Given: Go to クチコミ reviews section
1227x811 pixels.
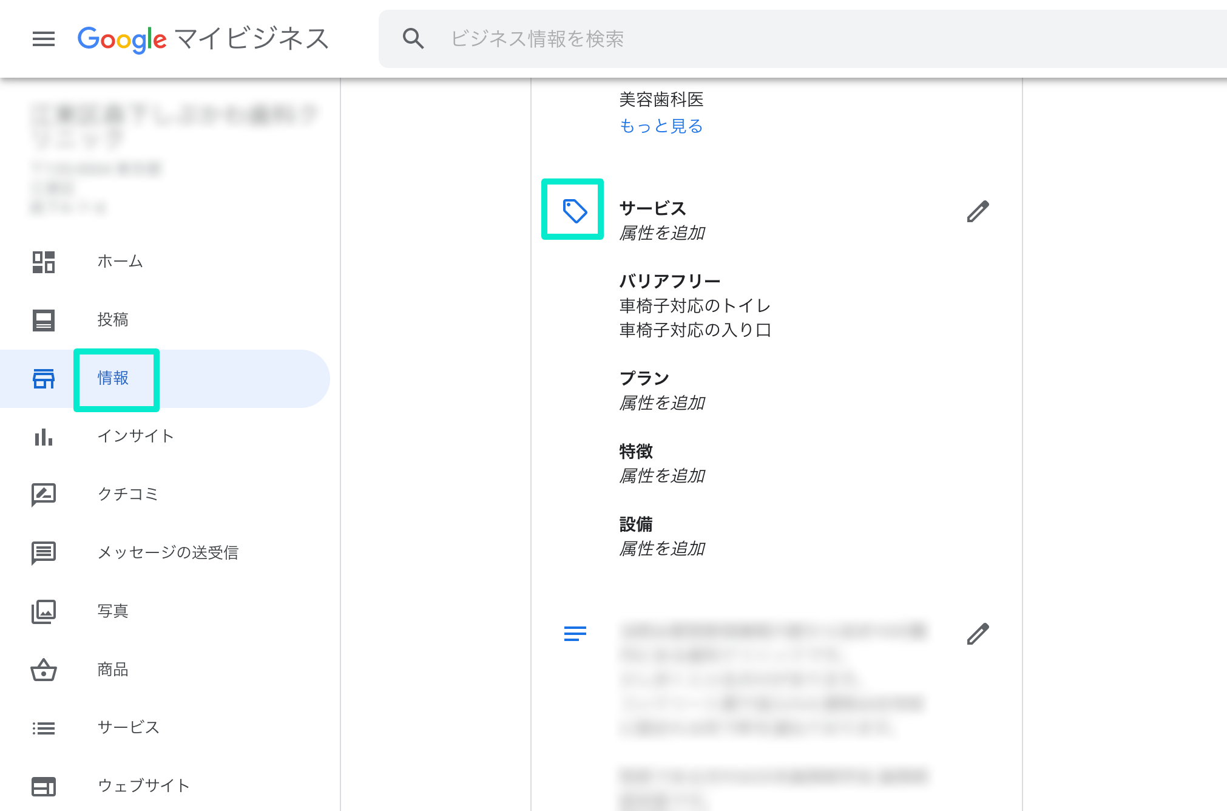Looking at the screenshot, I should (128, 494).
